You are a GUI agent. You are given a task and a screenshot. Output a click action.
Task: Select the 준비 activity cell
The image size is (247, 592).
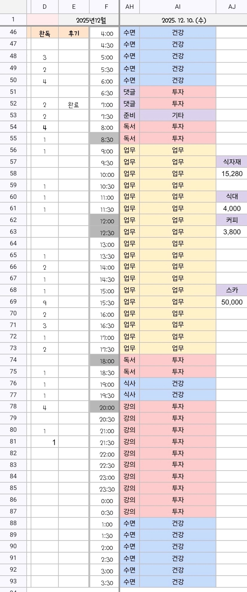point(129,115)
